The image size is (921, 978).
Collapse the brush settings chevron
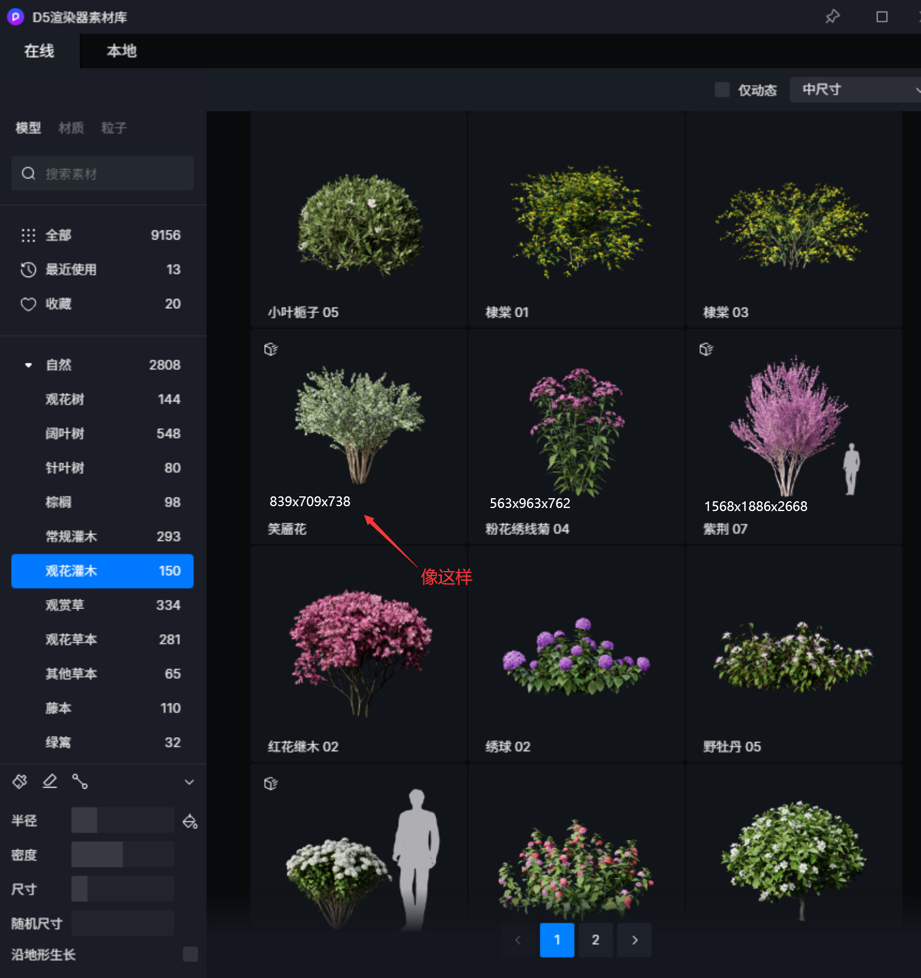point(189,782)
